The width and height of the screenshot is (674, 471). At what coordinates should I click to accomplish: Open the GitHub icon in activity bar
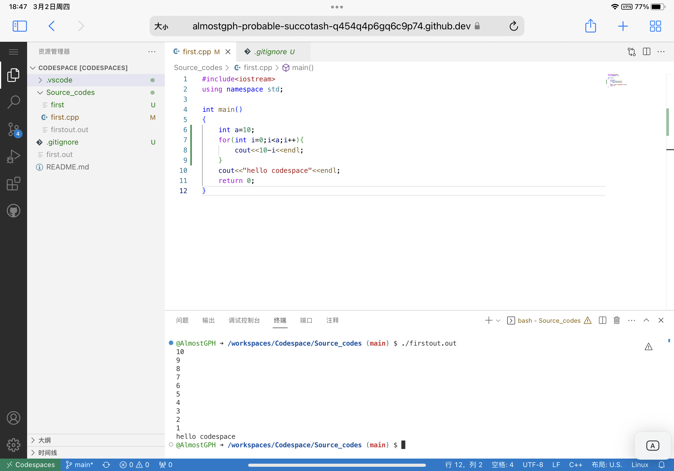click(13, 210)
